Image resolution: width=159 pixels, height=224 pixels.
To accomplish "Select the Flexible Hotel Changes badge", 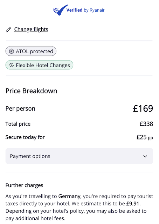I will [39, 65].
